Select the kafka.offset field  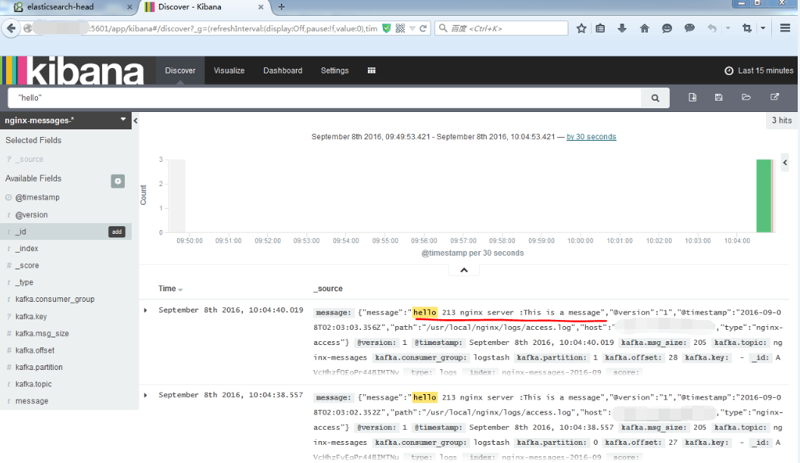click(x=35, y=350)
